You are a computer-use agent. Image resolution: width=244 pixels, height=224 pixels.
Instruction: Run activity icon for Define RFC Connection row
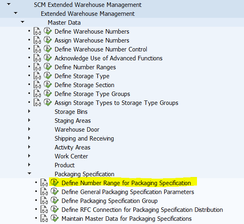pyautogui.click(x=54, y=209)
